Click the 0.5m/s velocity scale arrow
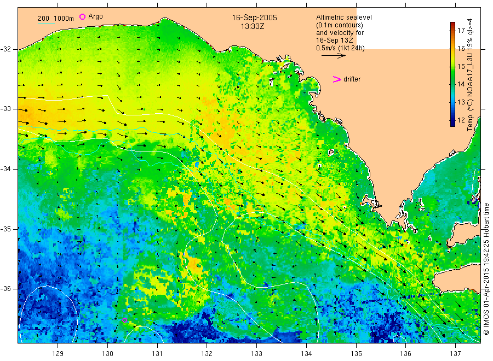Image resolution: width=493 pixels, height=361 pixels. [334, 56]
